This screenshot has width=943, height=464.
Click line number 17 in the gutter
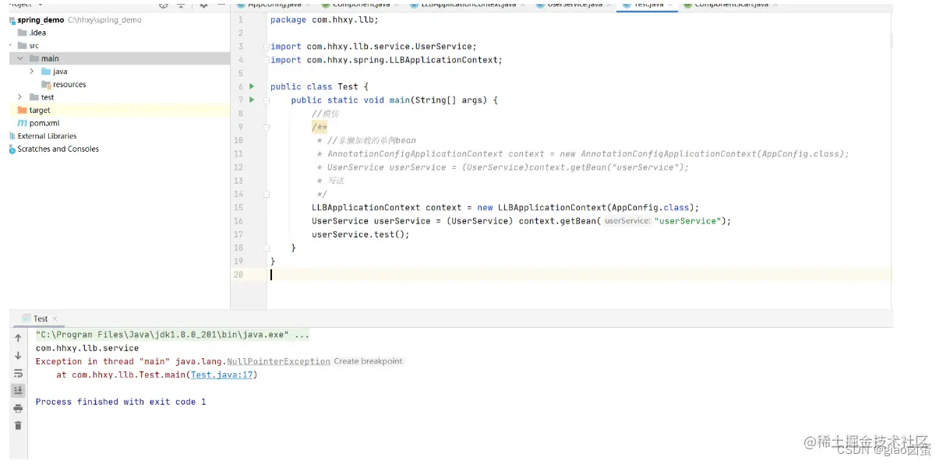point(238,234)
